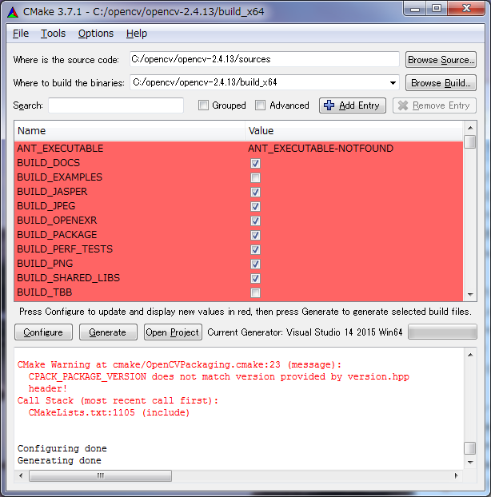
Task: Check the Grouped checkbox
Action: (x=203, y=105)
